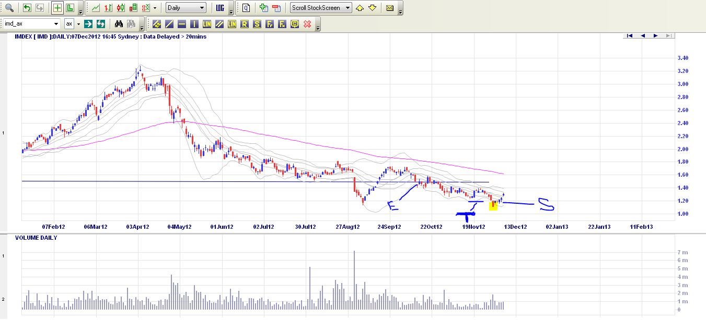Select the parallel lines channel tool
Viewport: 706px width, 320px height.
tap(219, 23)
